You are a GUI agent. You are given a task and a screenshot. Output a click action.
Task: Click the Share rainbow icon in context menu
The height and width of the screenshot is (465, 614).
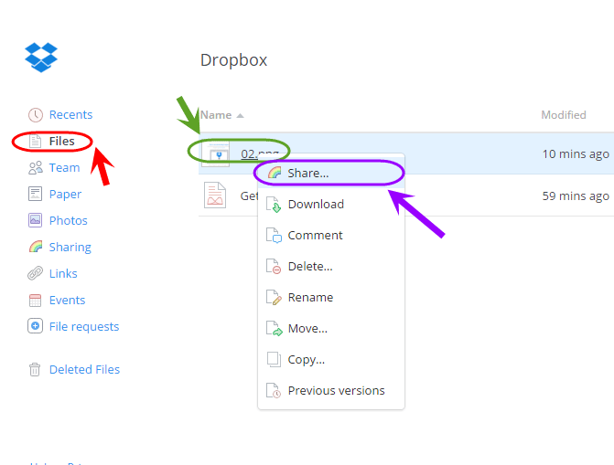[275, 173]
